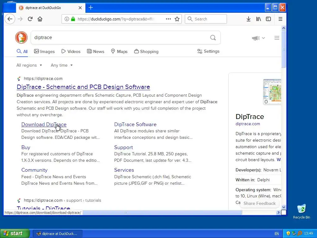This screenshot has height=238, width=317.
Task: Open page actions three-dot menu
Action: click(x=168, y=19)
